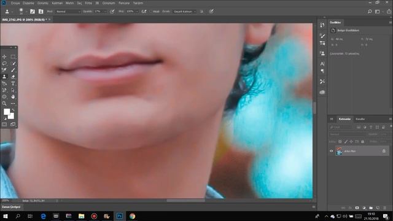Viewport: 393px width, 221px height.
Task: Open the Edit Toolbar ellipsis button
Action: (13, 103)
